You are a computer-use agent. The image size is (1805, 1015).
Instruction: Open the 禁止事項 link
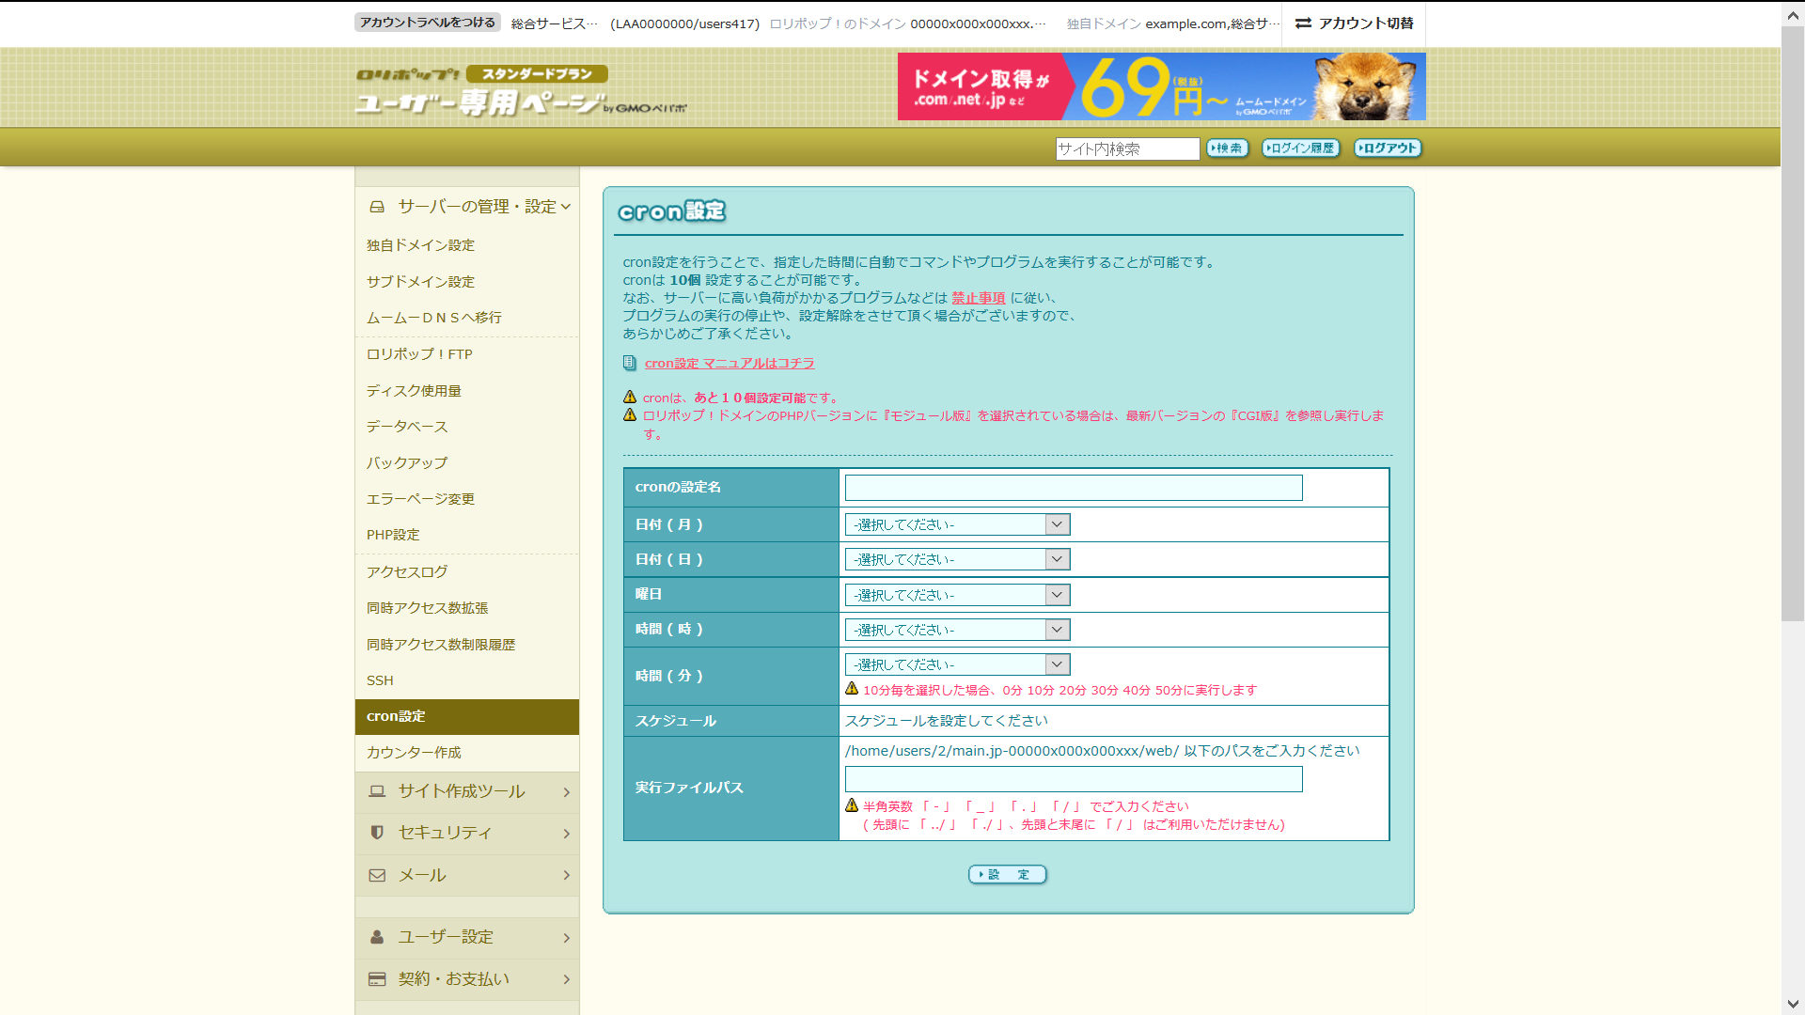pos(978,298)
